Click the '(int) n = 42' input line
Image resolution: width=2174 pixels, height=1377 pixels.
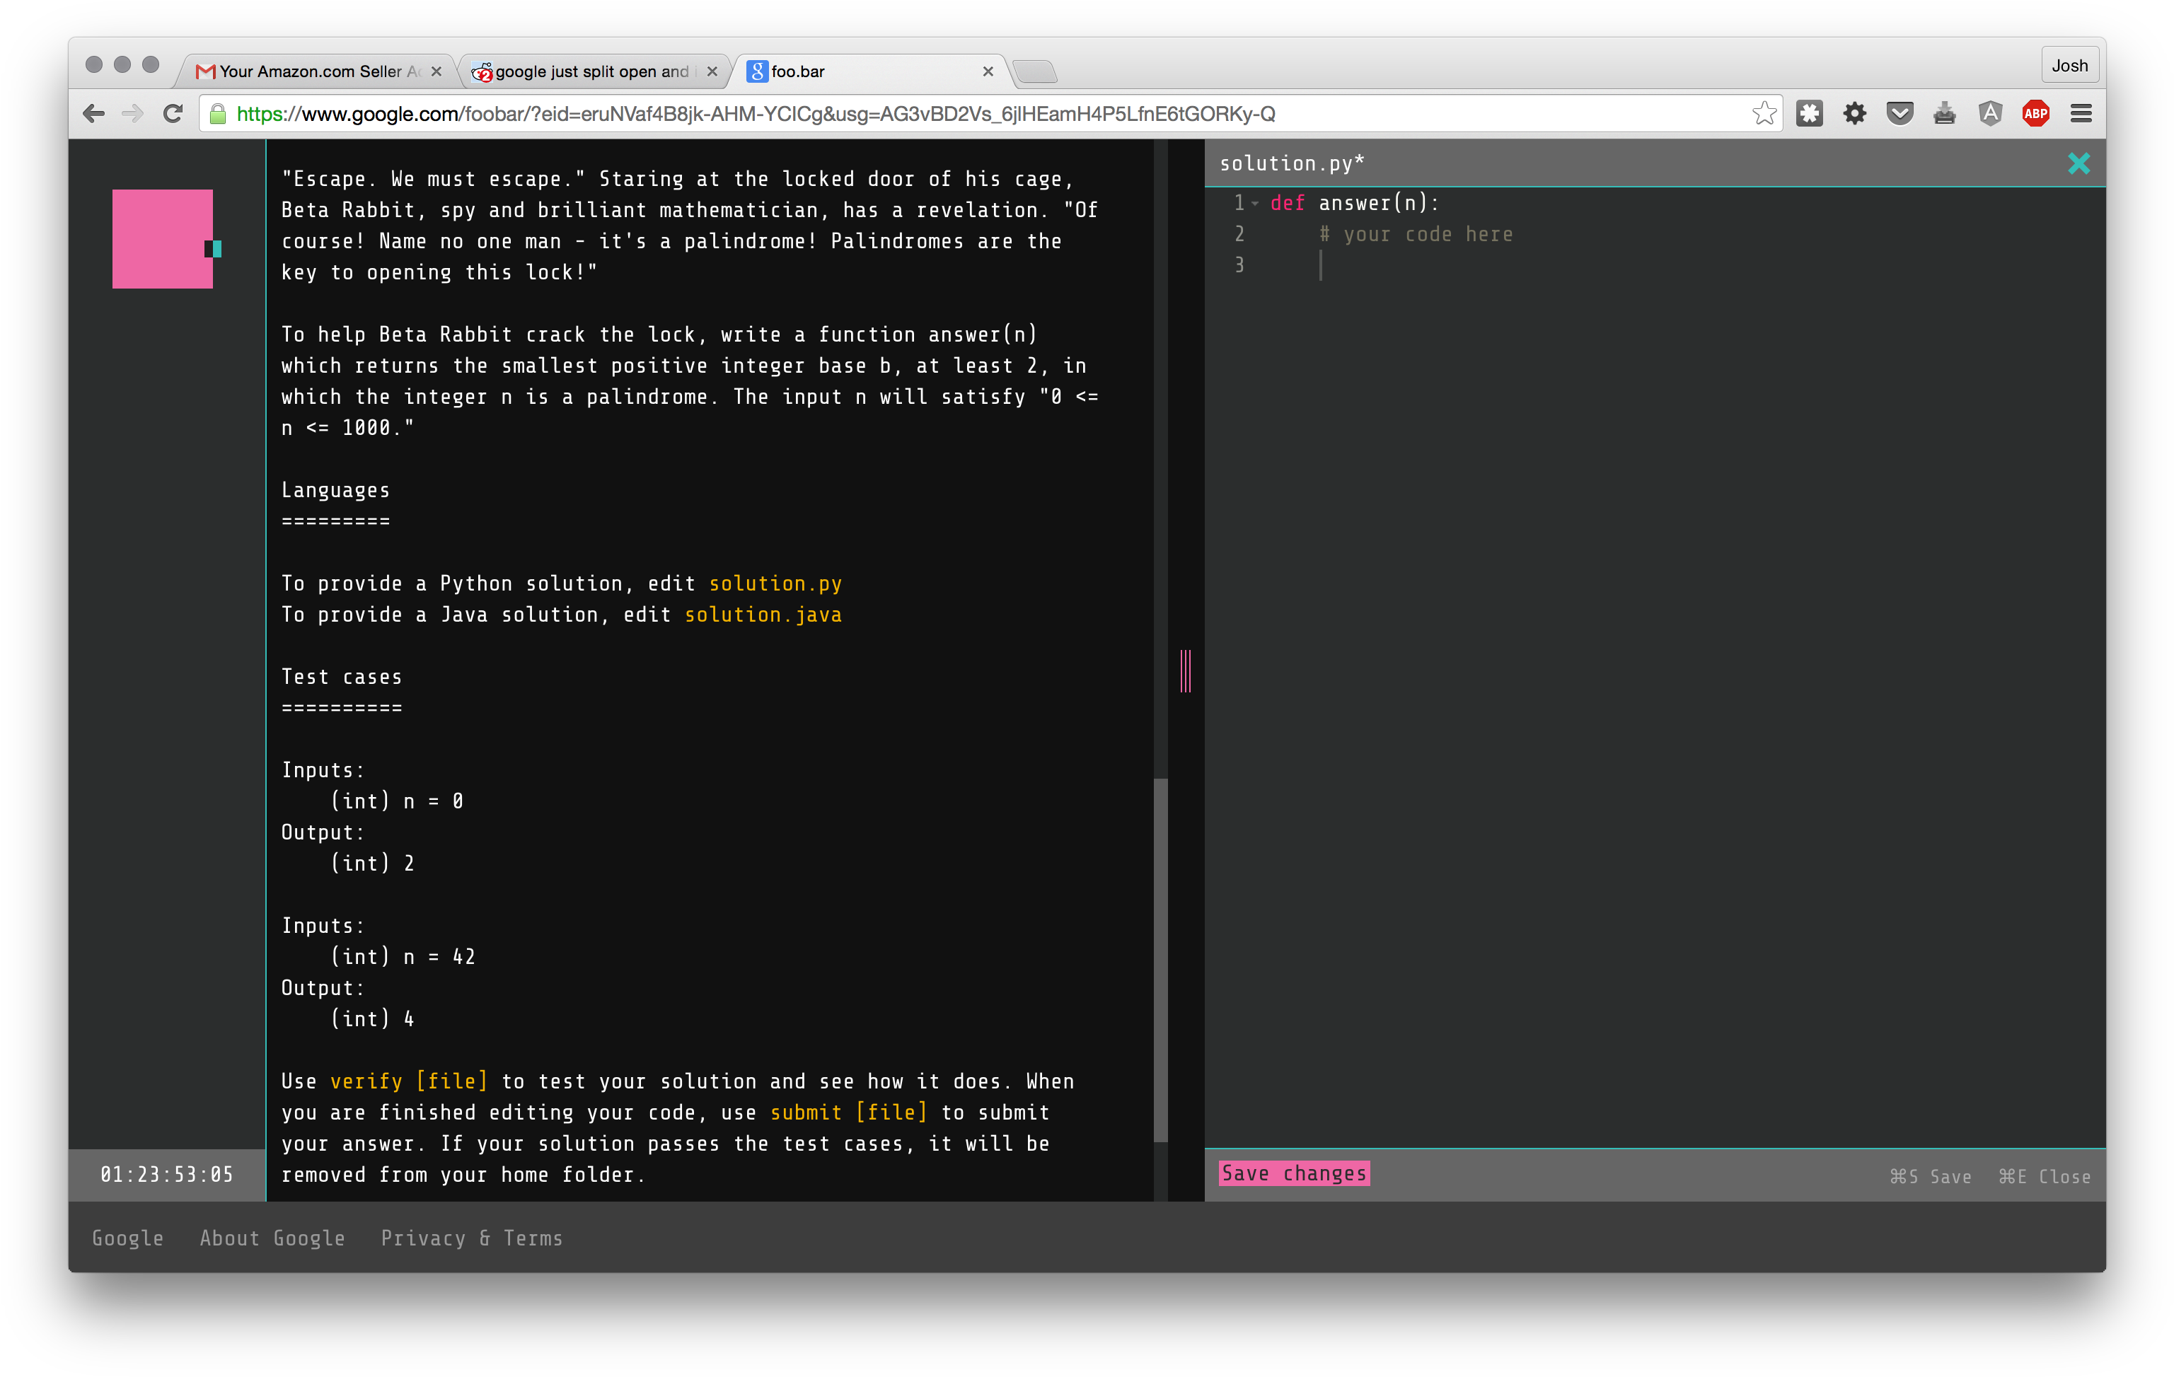[x=403, y=956]
